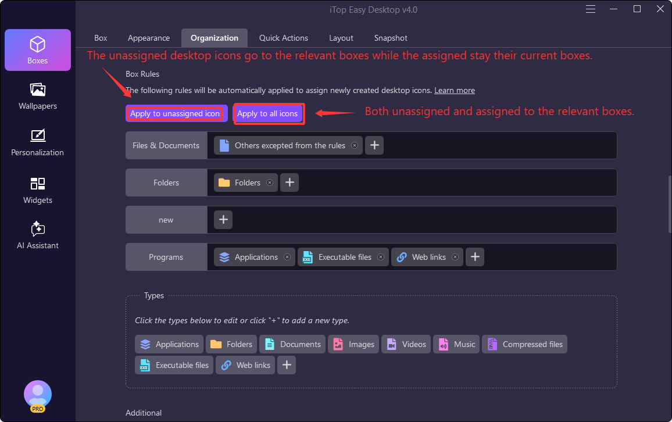Edit the Executable files type in Types
The width and height of the screenshot is (672, 422).
pyautogui.click(x=174, y=365)
